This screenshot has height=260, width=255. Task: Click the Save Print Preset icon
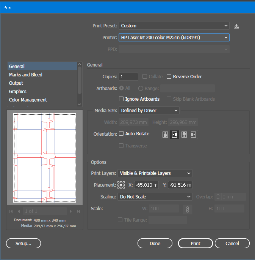pyautogui.click(x=237, y=26)
